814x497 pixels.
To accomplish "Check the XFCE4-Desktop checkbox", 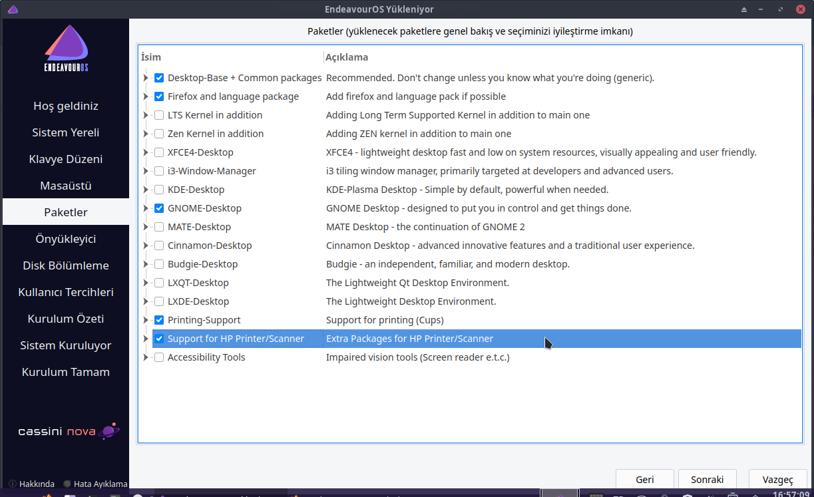I will (x=159, y=152).
